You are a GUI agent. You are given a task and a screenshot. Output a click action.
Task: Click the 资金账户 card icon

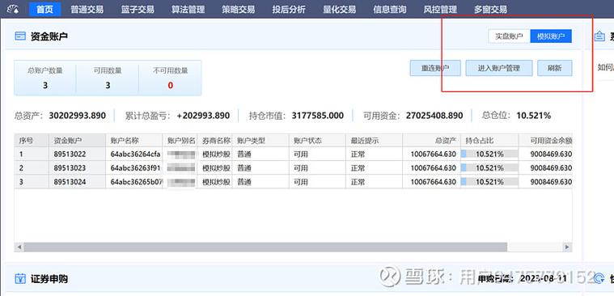20,36
